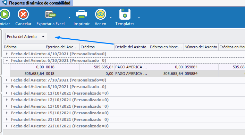Sort by the Débitos column header

[24, 47]
